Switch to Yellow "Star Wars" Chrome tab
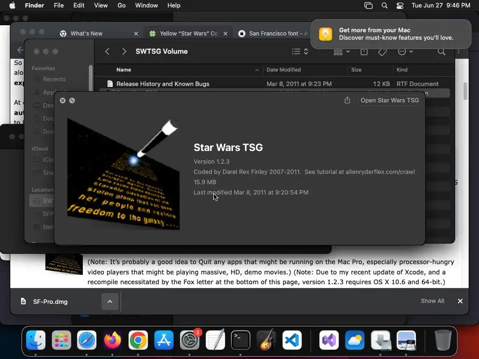479x359 pixels. tap(189, 34)
